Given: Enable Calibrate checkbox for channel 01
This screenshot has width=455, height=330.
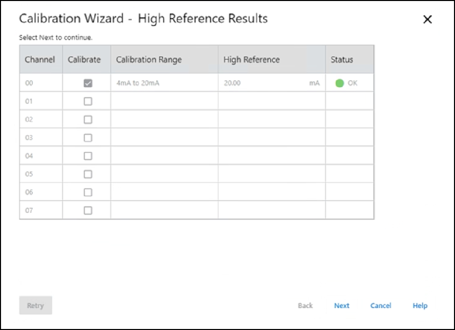Looking at the screenshot, I should [x=88, y=101].
